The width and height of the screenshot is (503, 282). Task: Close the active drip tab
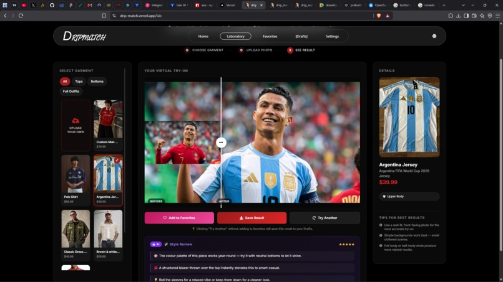pos(261,5)
